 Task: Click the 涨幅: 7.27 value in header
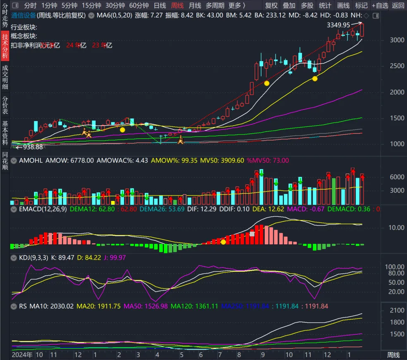pos(149,16)
